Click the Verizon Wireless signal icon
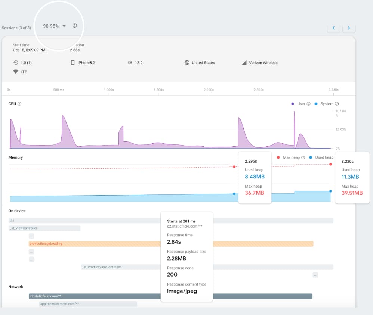Image resolution: width=373 pixels, height=315 pixels. (x=244, y=62)
